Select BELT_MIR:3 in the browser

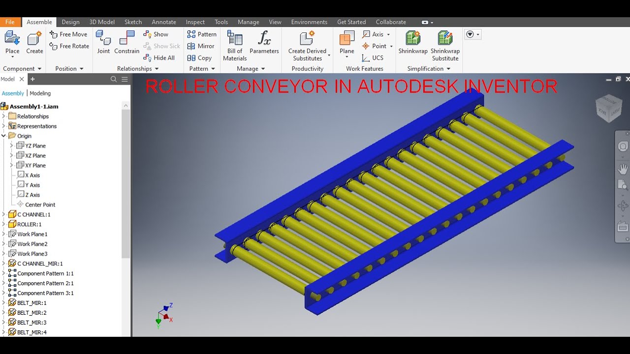pos(31,323)
